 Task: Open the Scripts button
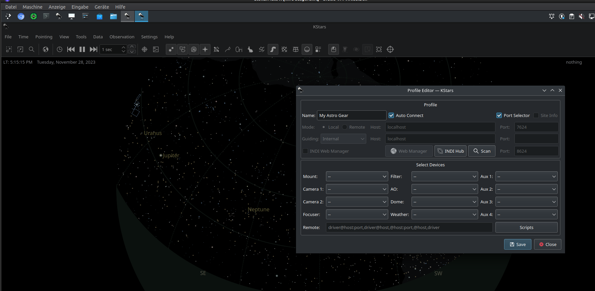click(526, 227)
